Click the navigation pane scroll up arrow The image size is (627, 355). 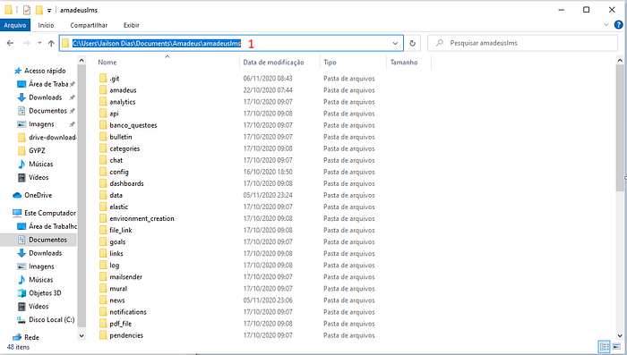pyautogui.click(x=82, y=60)
